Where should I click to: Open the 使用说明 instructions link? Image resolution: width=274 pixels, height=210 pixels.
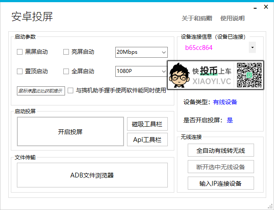tap(232, 18)
